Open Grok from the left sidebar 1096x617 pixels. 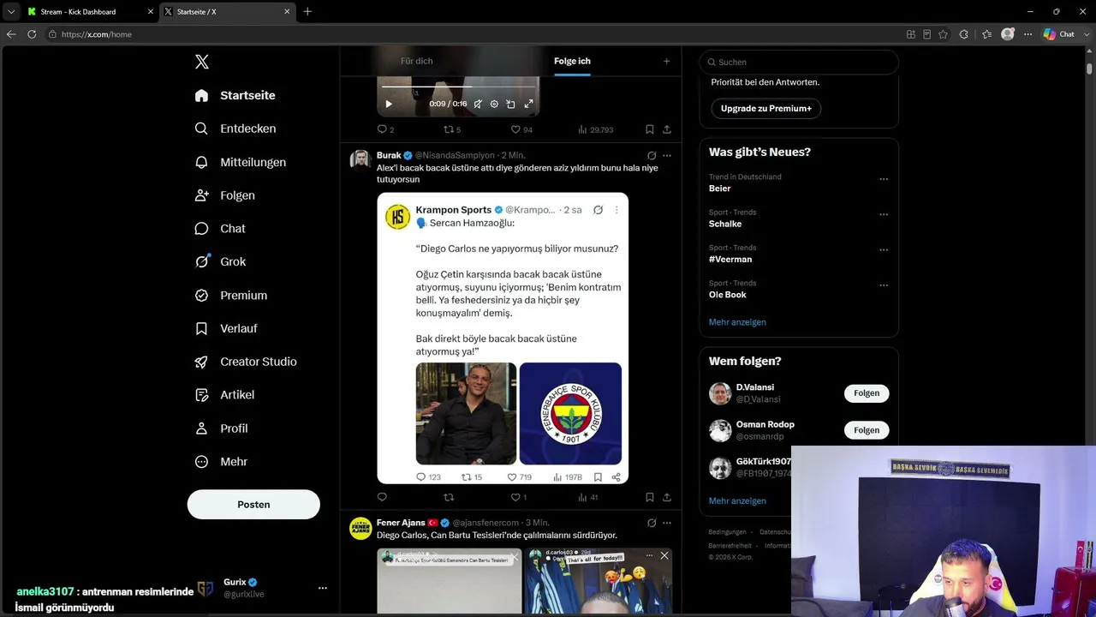pos(220,261)
